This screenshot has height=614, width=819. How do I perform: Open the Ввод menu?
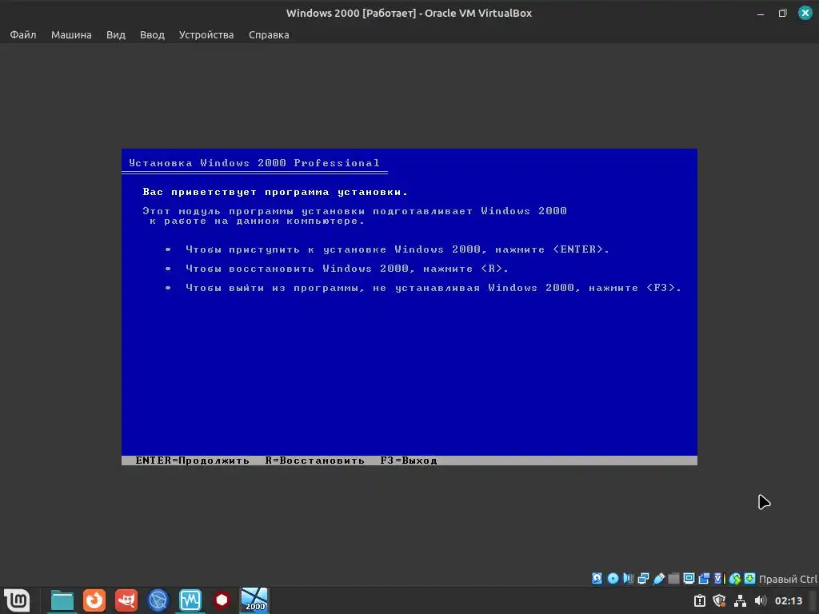pos(152,34)
